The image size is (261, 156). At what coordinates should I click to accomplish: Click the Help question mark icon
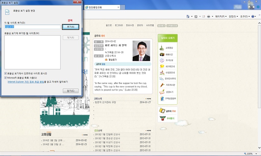253,17
